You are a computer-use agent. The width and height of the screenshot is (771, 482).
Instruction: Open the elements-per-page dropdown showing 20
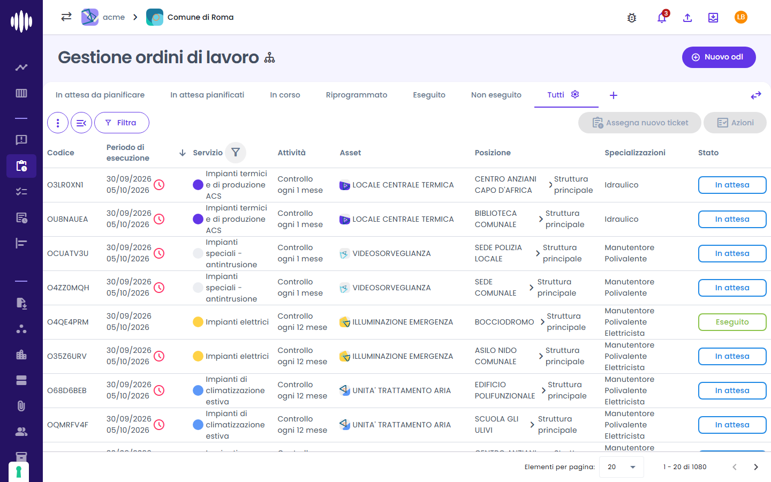point(622,467)
